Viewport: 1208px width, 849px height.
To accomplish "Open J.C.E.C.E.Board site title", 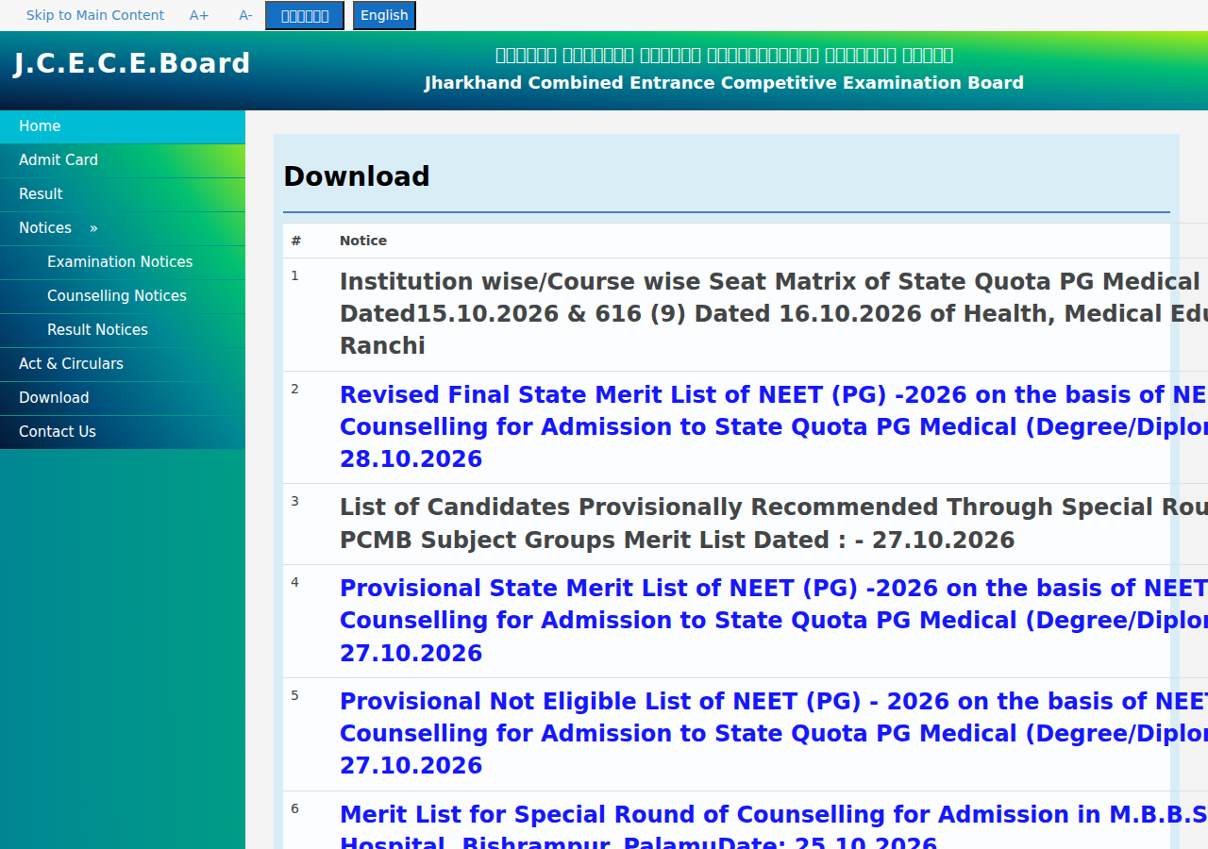I will pyautogui.click(x=132, y=63).
